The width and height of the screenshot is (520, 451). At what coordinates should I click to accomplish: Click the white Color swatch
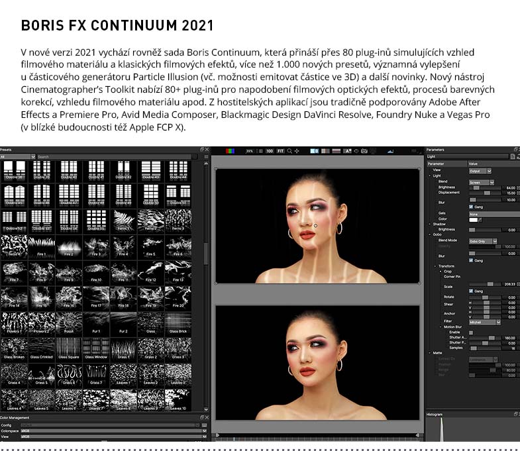[473, 220]
